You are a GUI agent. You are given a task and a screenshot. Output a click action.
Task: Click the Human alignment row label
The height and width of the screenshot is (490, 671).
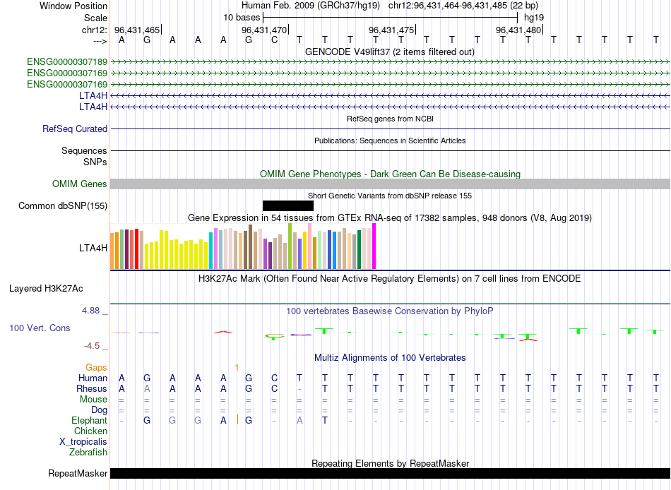(x=93, y=378)
